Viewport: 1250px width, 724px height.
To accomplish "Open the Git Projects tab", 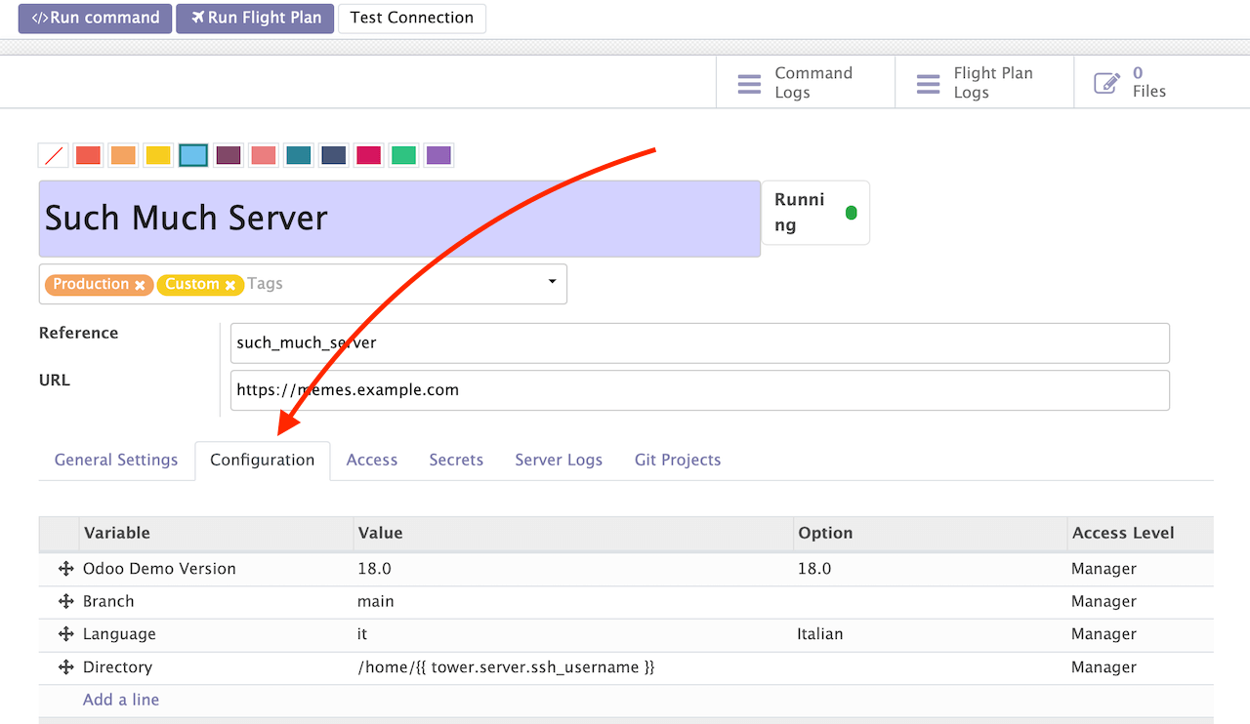I will click(x=677, y=460).
